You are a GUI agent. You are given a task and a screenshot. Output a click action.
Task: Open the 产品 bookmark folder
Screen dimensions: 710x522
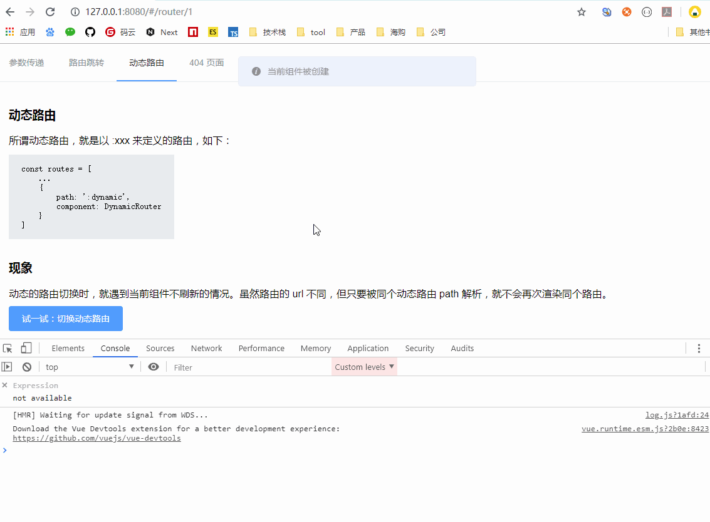tap(351, 32)
